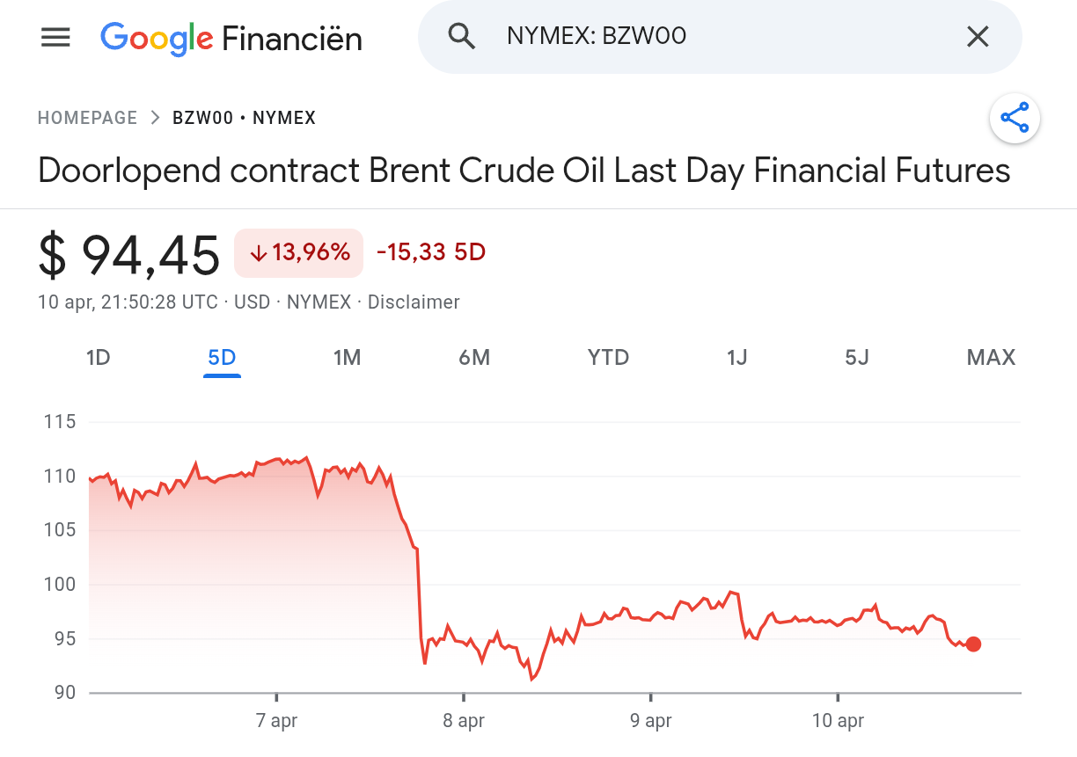Image resolution: width=1077 pixels, height=757 pixels.
Task: Select the 1D time range tab
Action: 98,358
